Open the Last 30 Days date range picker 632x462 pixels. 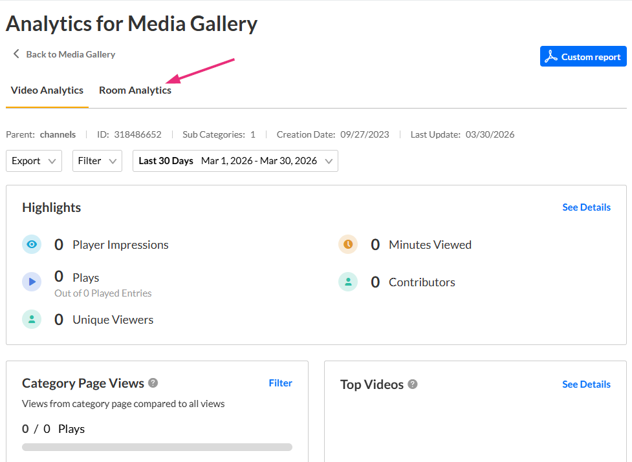235,161
